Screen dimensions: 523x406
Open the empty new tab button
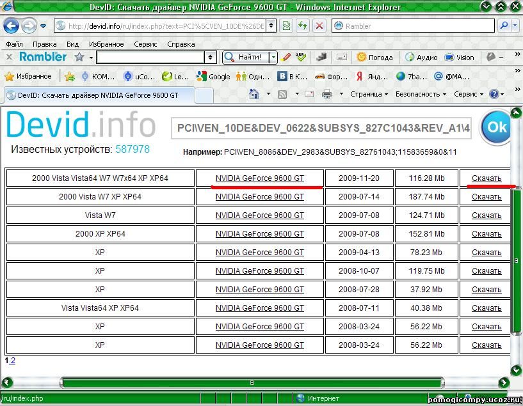204,96
